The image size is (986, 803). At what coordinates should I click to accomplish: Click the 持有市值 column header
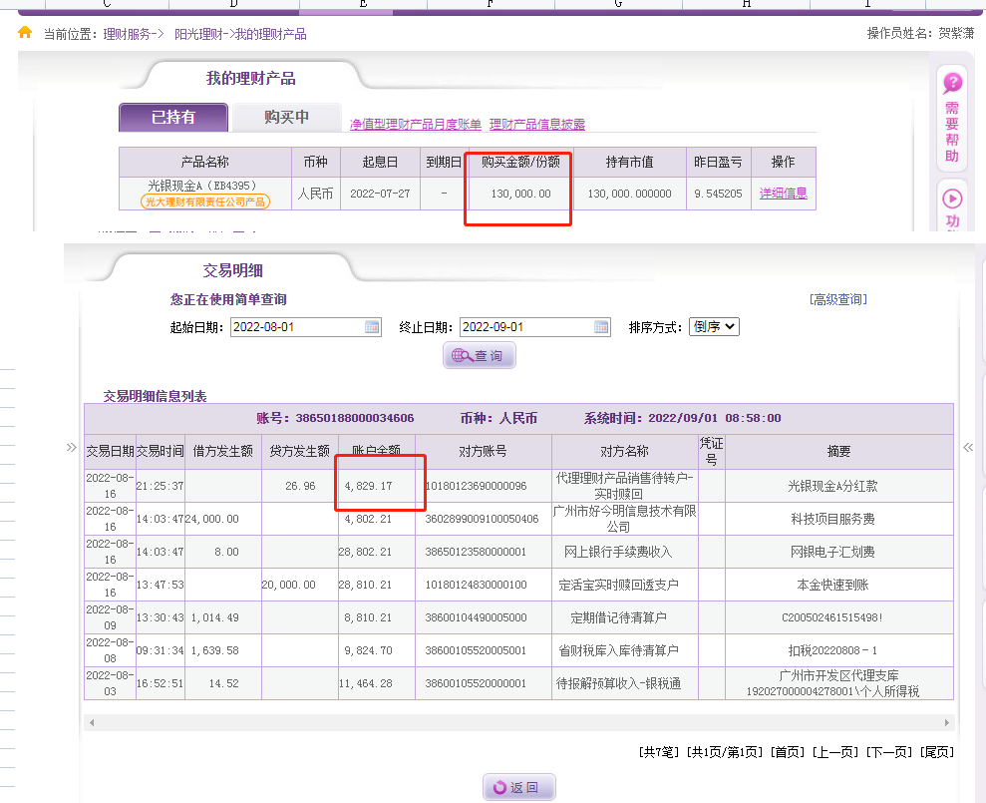pyautogui.click(x=629, y=163)
